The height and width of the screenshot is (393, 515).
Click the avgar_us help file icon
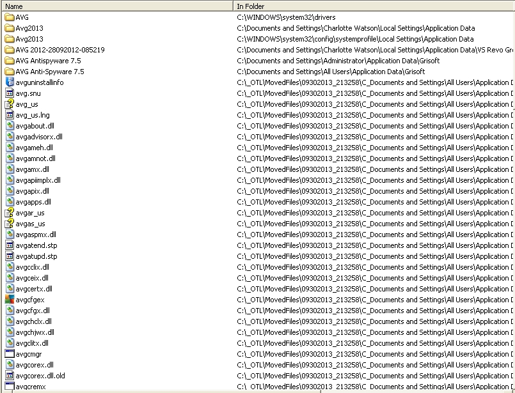coord(10,212)
